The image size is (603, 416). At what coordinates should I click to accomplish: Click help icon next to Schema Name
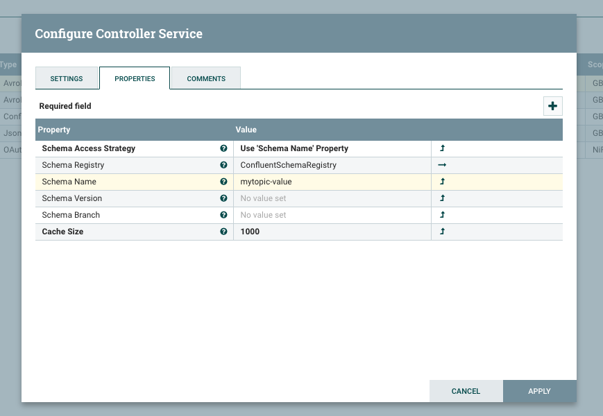[223, 182]
